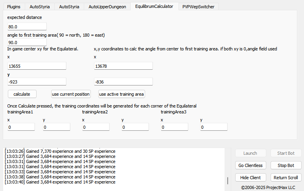Click the x coordinate field containing 13678
Screen dimensions: 304x191
coord(123,66)
